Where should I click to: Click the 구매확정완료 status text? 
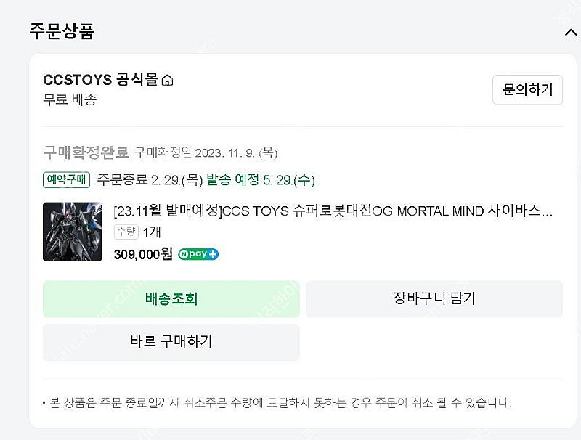click(86, 152)
